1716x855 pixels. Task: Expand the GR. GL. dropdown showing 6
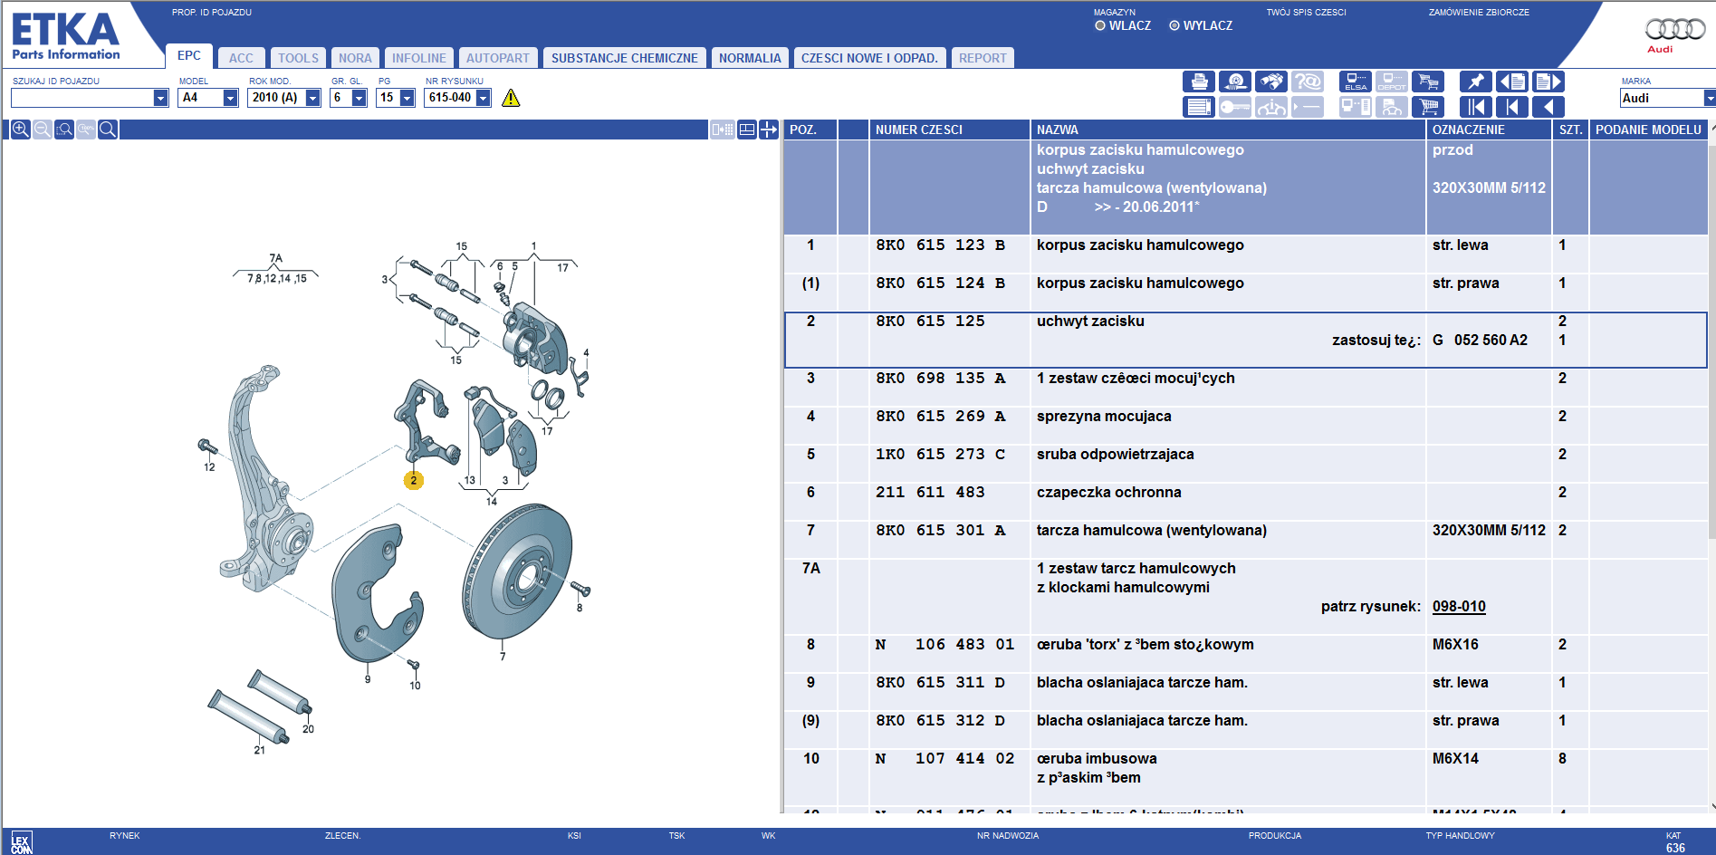coord(359,98)
